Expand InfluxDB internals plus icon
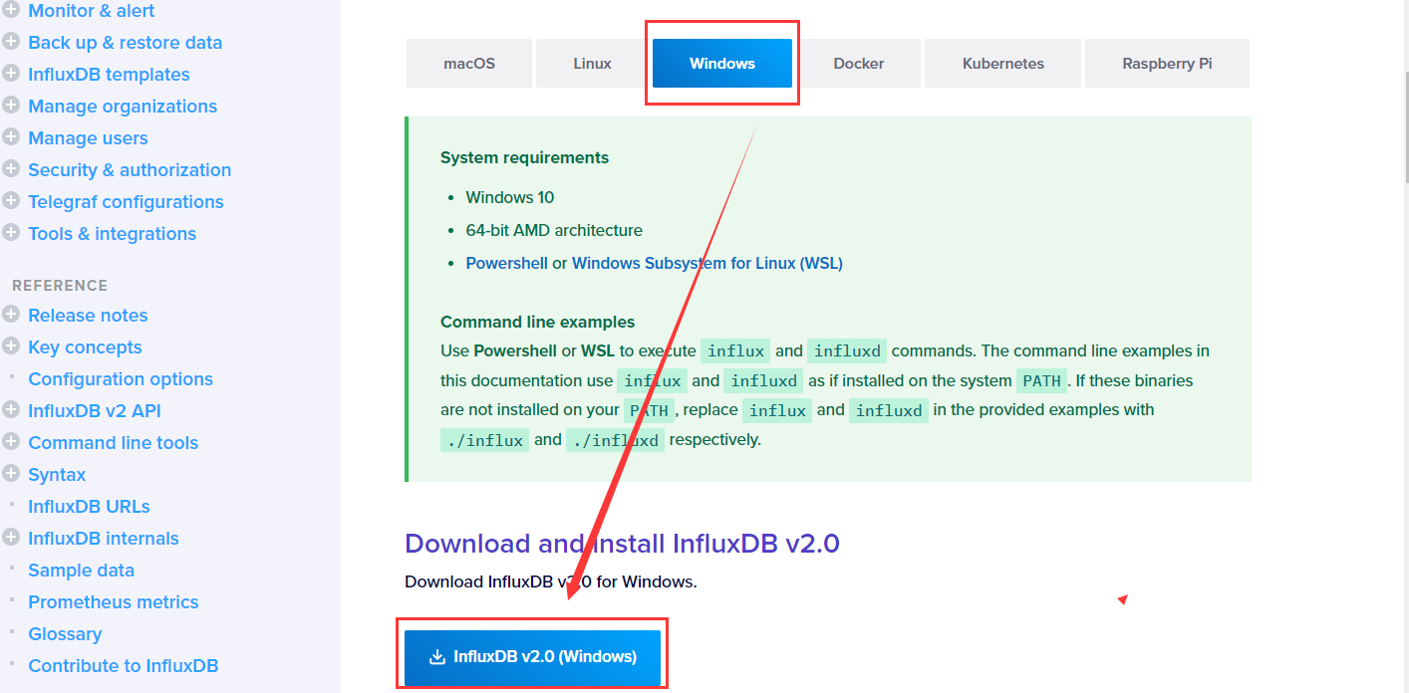 click(11, 538)
